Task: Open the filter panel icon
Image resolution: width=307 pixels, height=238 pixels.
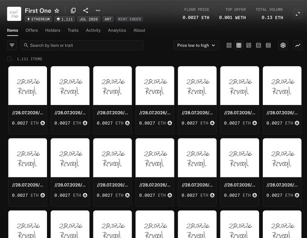Action: [x=12, y=45]
